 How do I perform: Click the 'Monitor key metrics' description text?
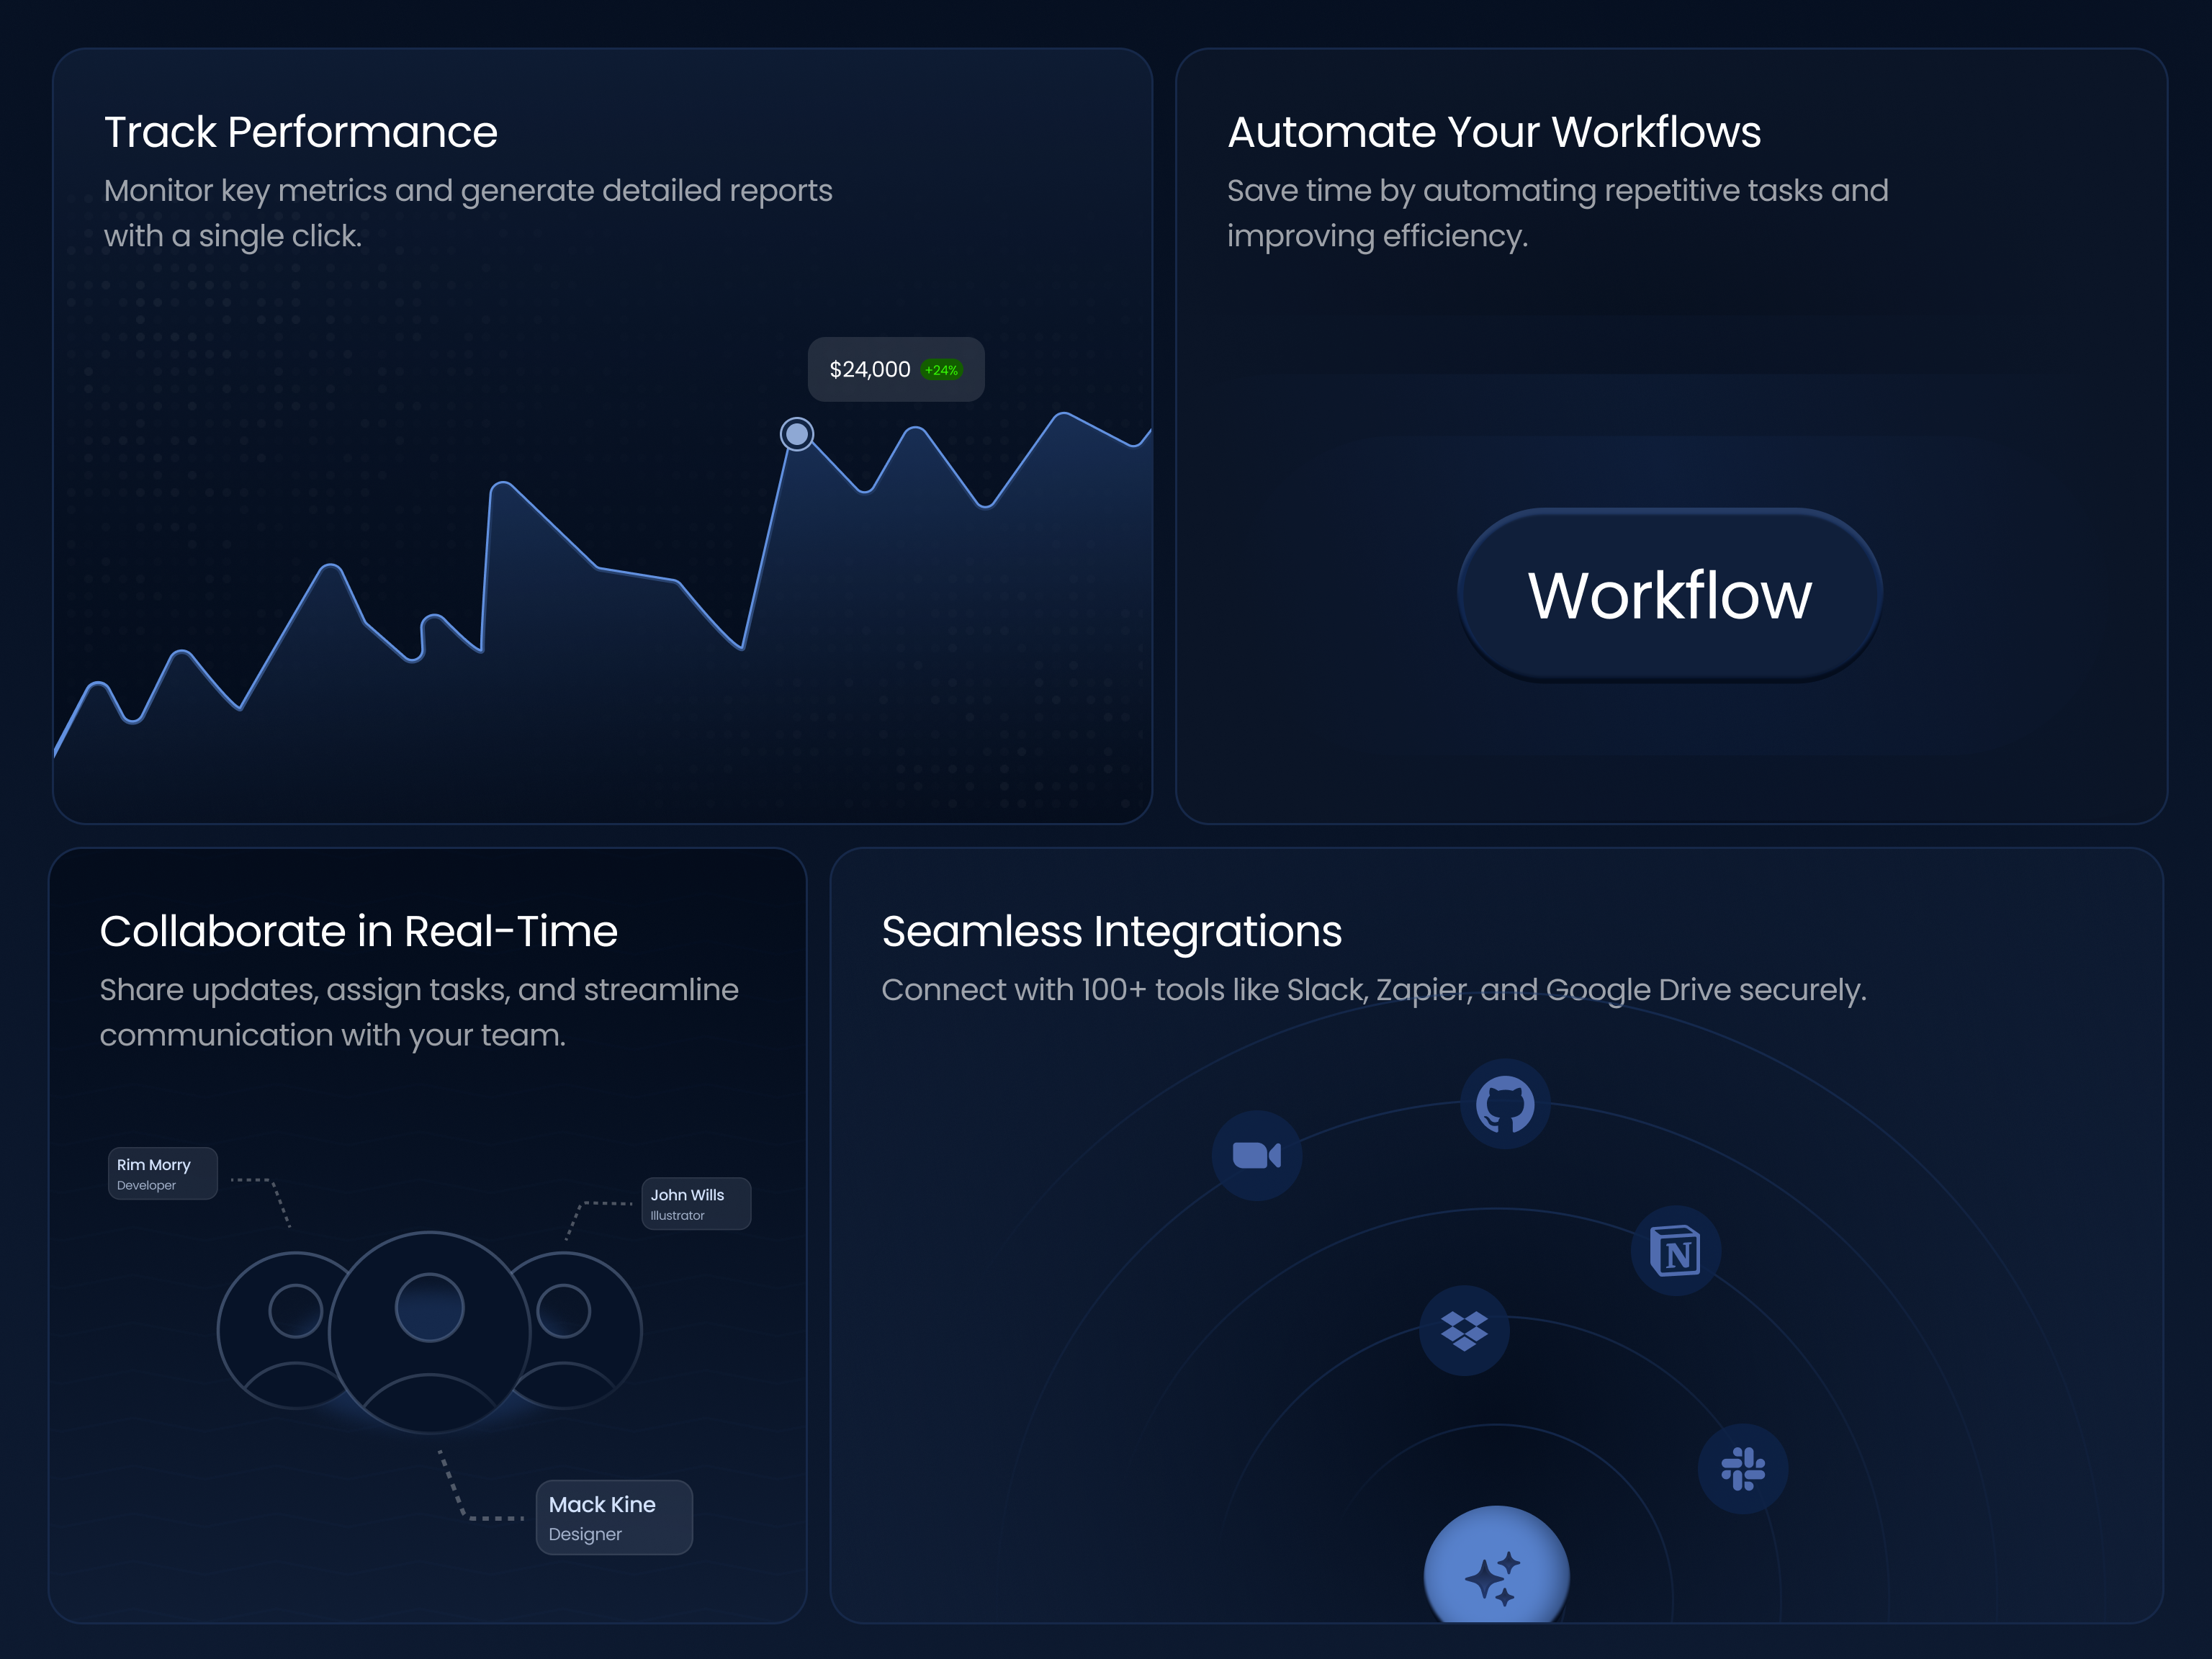coord(468,213)
